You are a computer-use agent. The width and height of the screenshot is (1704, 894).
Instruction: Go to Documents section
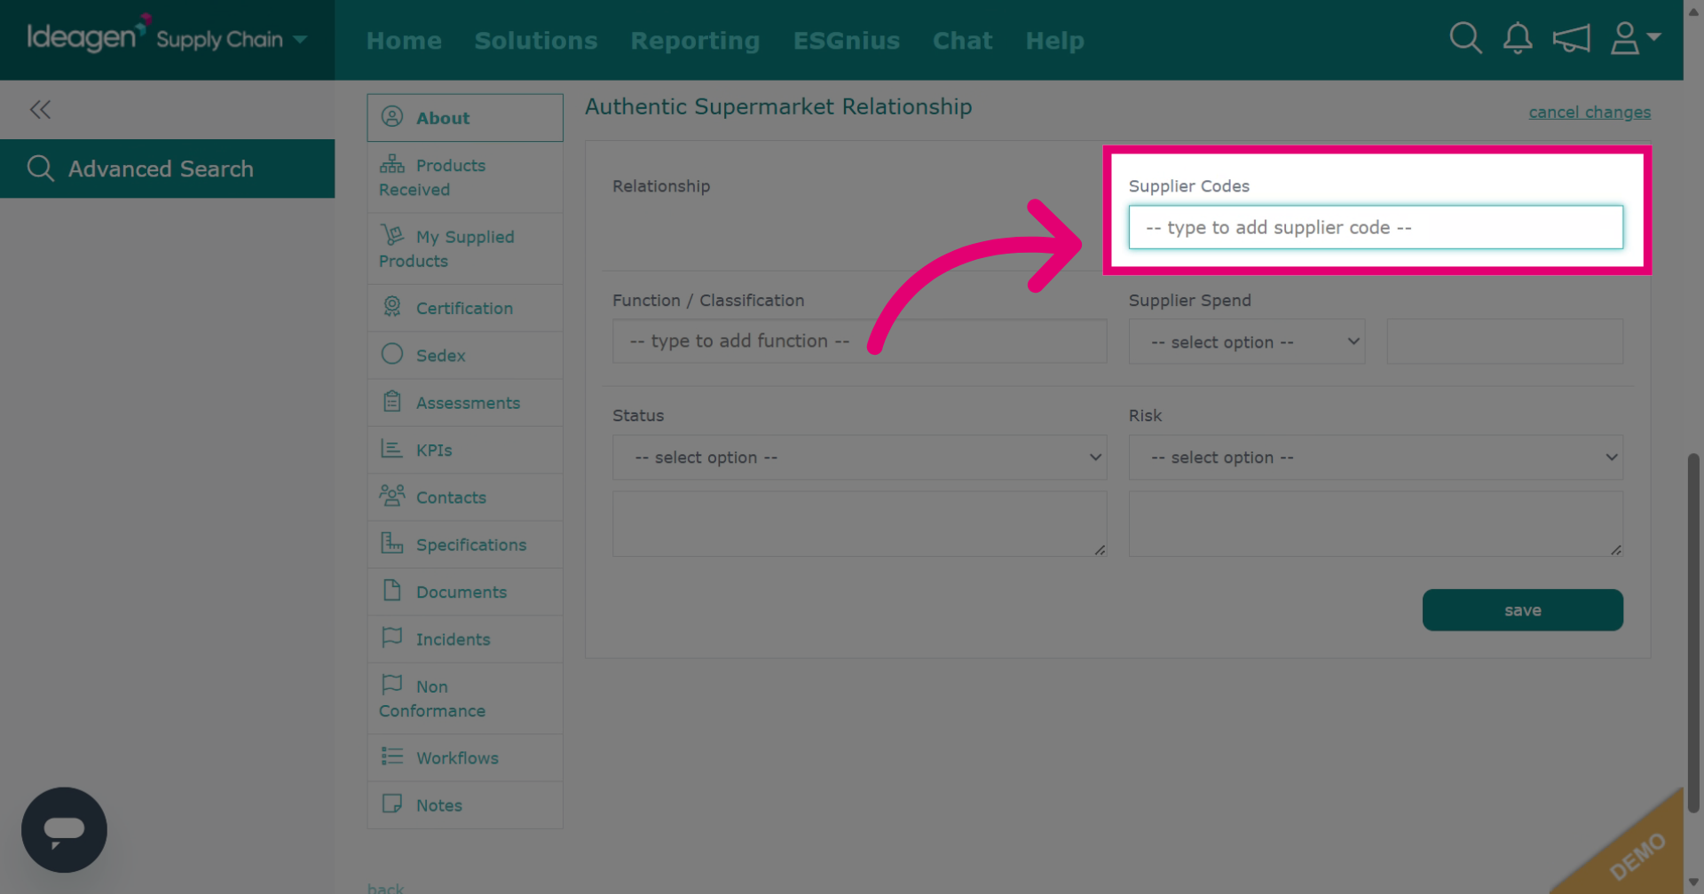coord(465,592)
